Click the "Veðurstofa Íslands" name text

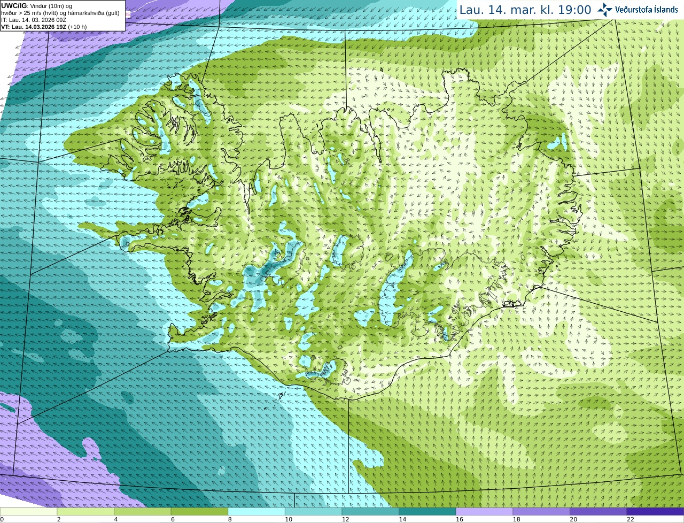(x=647, y=10)
